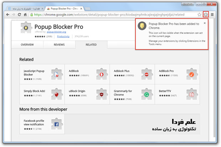Select the uBlock Origin extension icon
The width and height of the screenshot is (221, 147).
coord(101,94)
